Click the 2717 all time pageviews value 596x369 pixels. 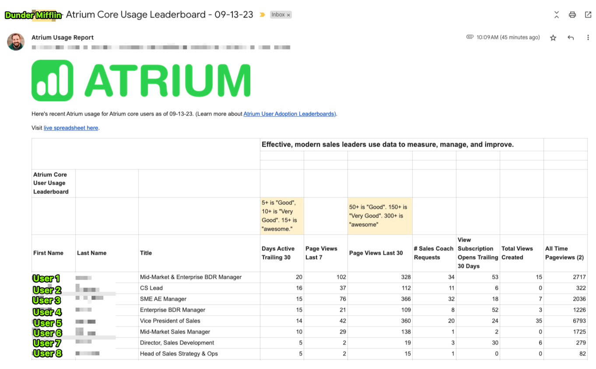pos(578,277)
